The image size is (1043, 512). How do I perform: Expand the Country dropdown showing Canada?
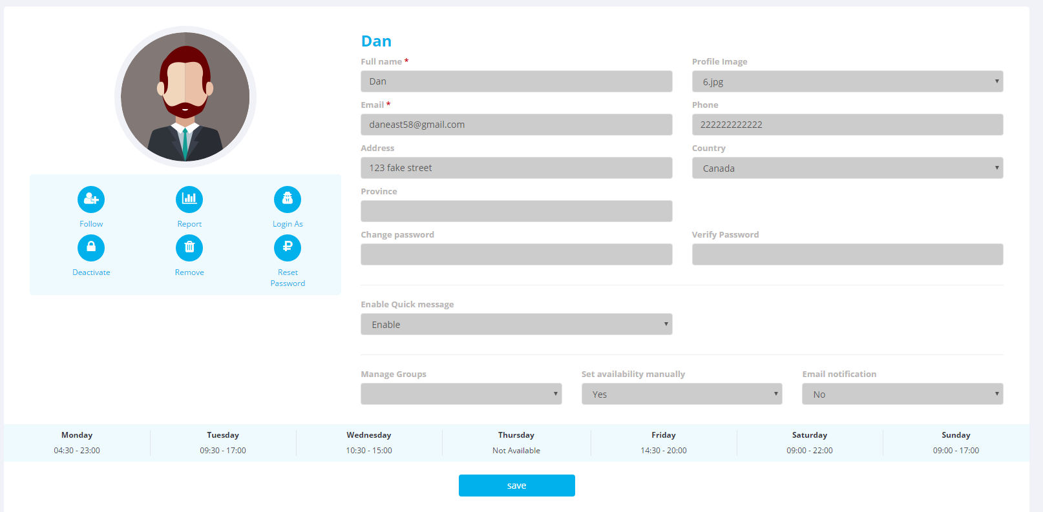[847, 168]
